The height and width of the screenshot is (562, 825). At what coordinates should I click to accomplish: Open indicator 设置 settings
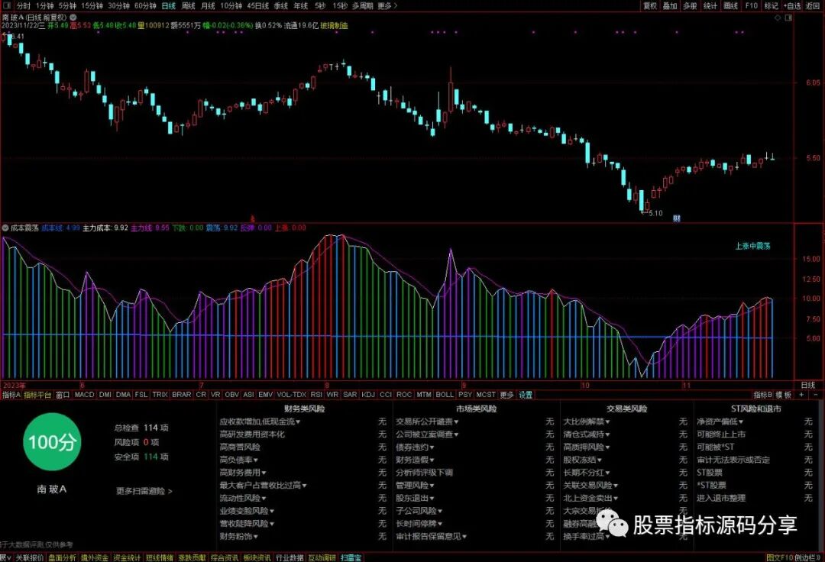point(526,395)
